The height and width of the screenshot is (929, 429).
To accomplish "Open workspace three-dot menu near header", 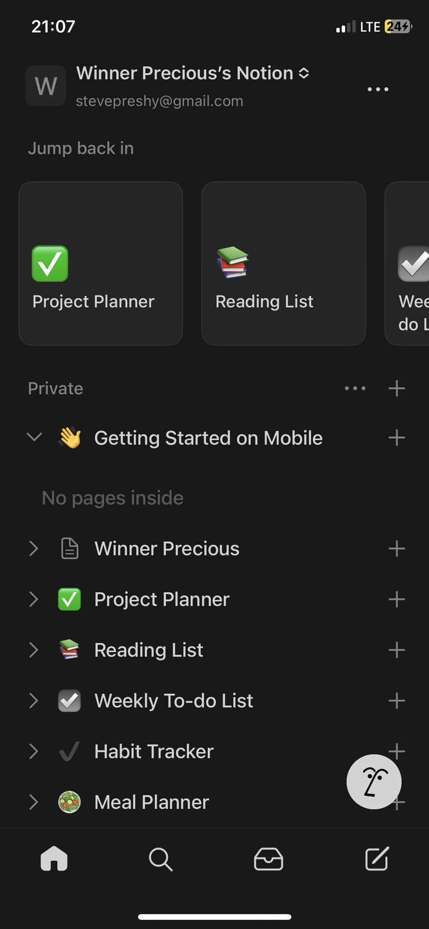I will click(378, 89).
